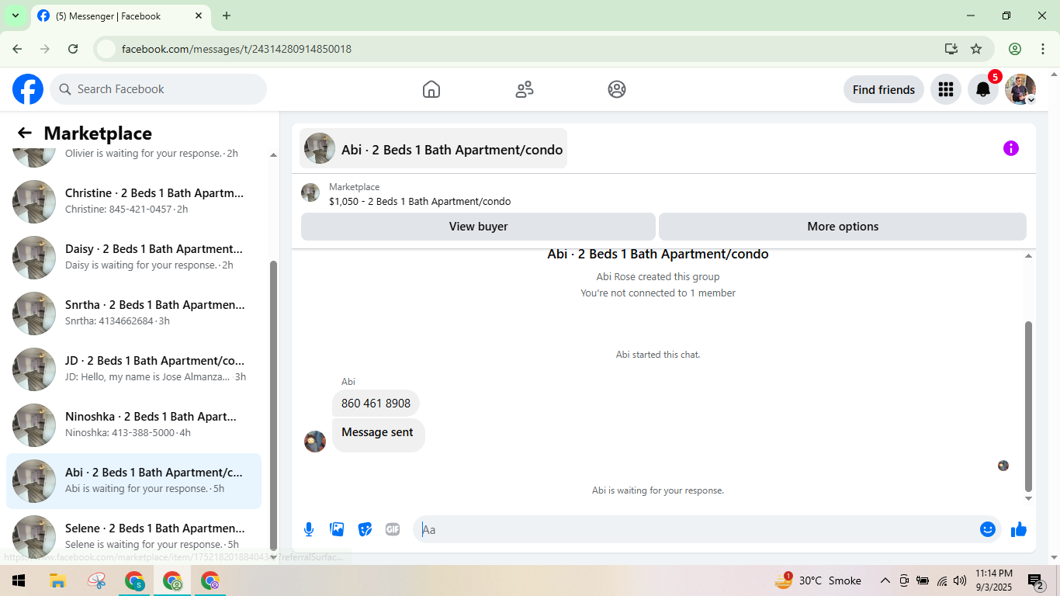The height and width of the screenshot is (596, 1060).
Task: Open Selene's 2 Beds 1 Bath chat
Action: 133,537
